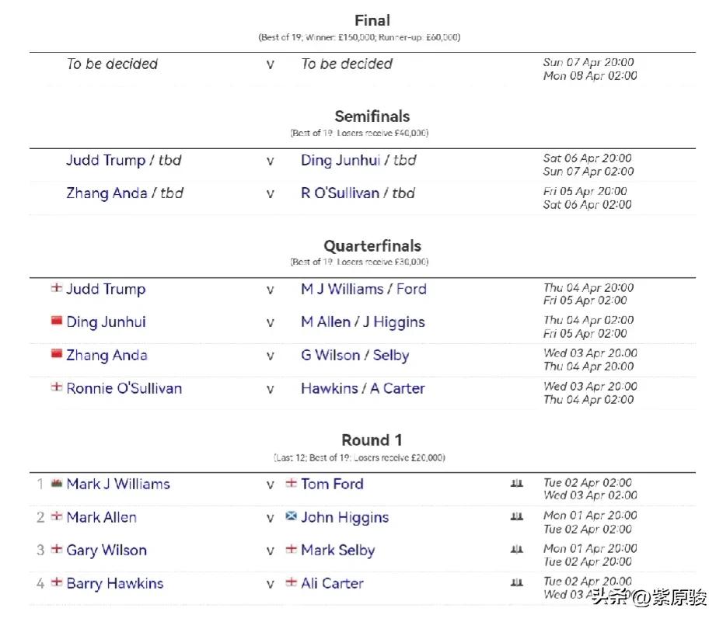This screenshot has width=723, height=622.
Task: Click Barry Hawkins in Round 1
Action: (x=115, y=583)
